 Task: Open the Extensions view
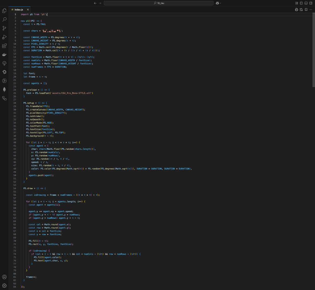[x=4, y=46]
